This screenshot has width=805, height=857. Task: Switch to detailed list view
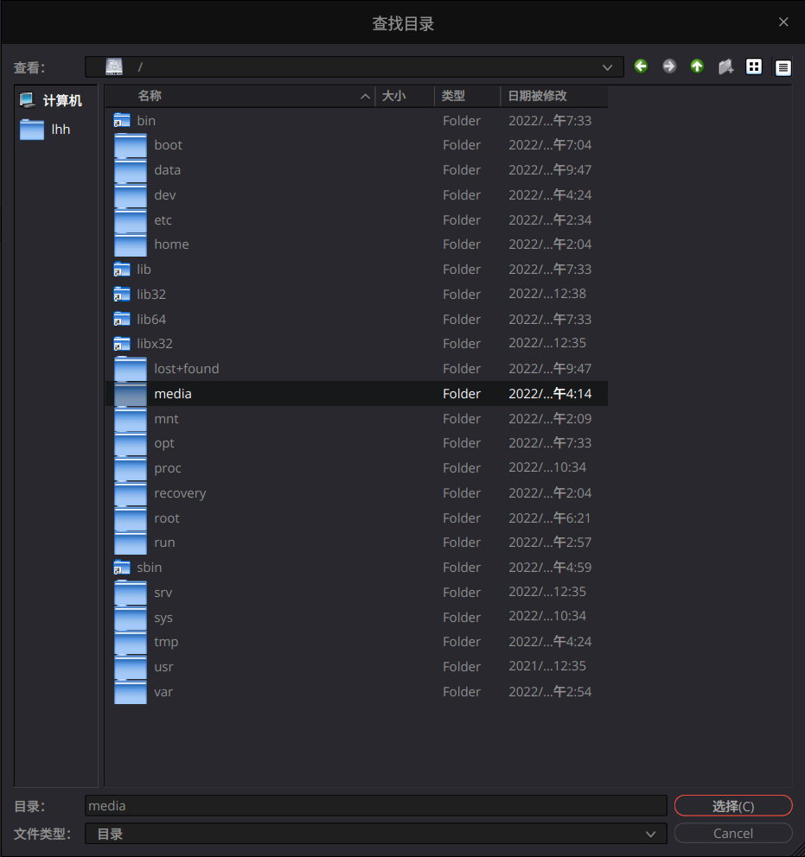click(783, 67)
